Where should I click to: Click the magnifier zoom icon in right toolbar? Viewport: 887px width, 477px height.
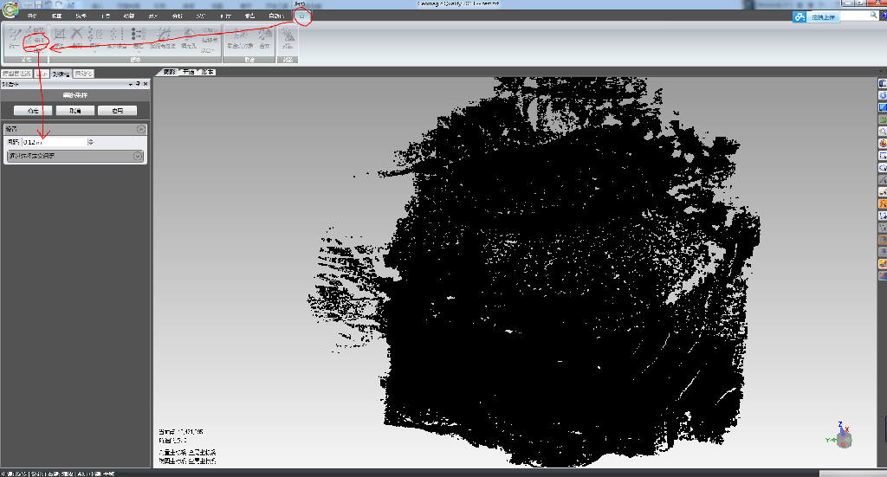click(x=883, y=132)
